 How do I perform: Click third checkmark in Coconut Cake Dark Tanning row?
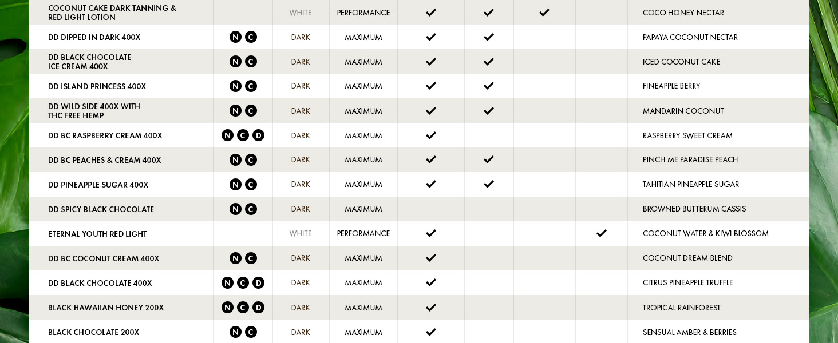point(544,13)
